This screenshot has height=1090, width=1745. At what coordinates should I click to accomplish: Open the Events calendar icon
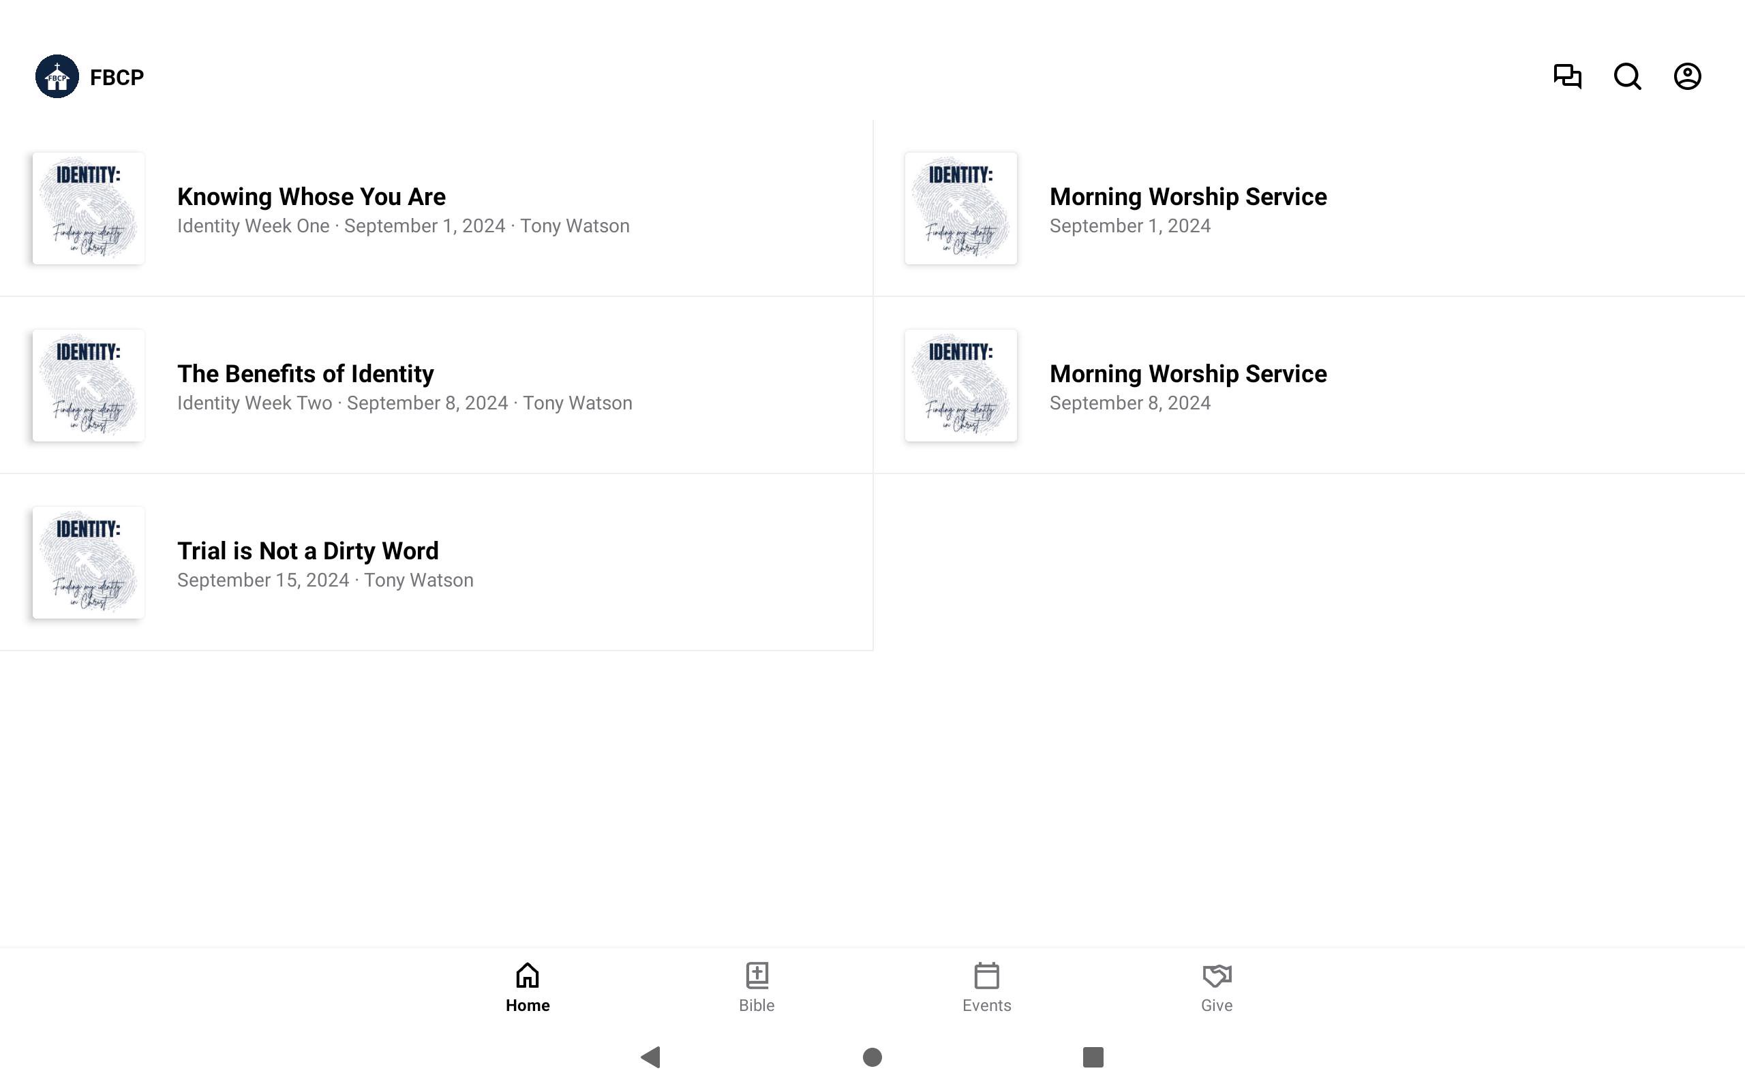(x=986, y=976)
